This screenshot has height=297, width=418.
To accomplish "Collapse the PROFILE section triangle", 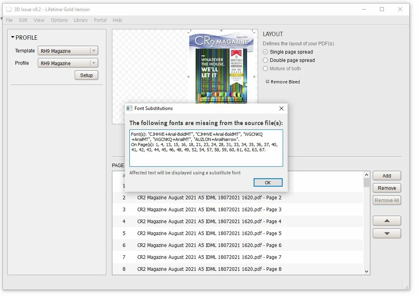I will click(x=13, y=37).
